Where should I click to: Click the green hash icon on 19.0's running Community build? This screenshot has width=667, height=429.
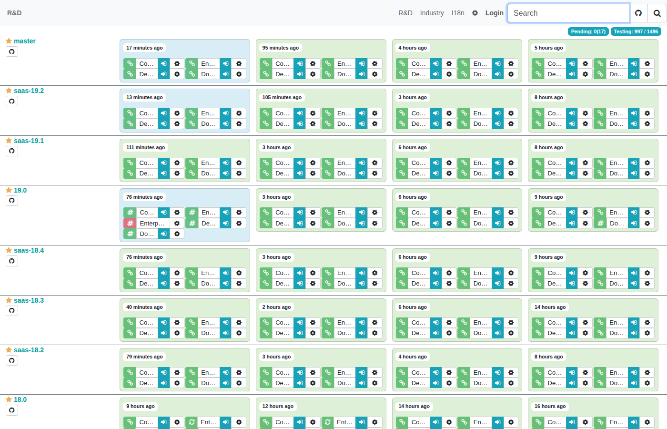coord(130,212)
